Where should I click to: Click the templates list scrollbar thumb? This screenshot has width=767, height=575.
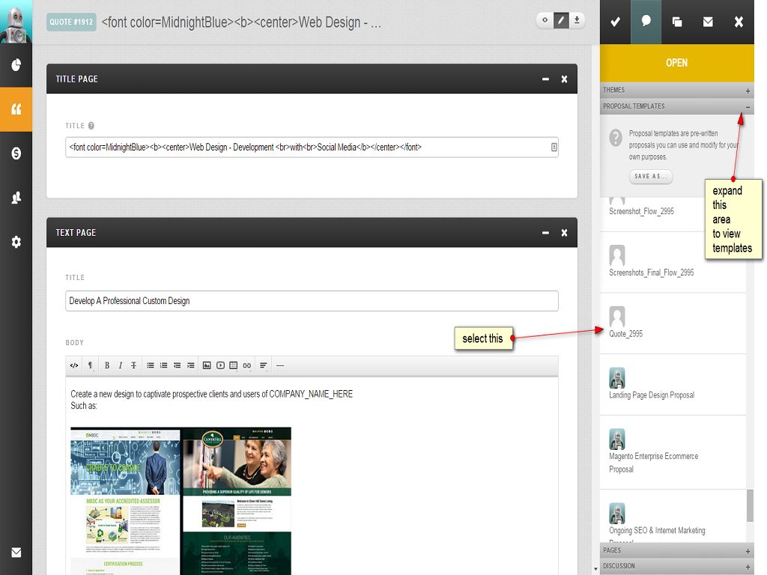[x=750, y=506]
